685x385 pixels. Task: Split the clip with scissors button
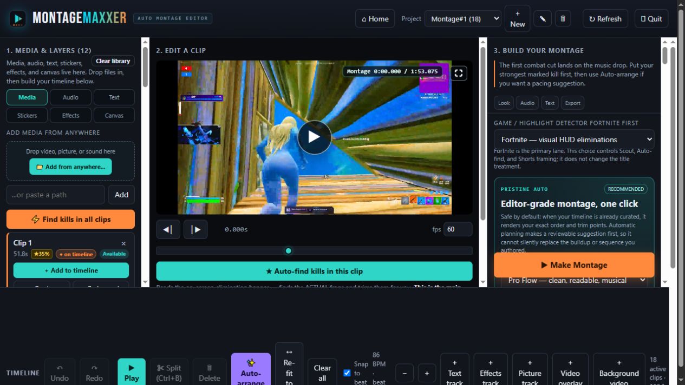point(169,373)
